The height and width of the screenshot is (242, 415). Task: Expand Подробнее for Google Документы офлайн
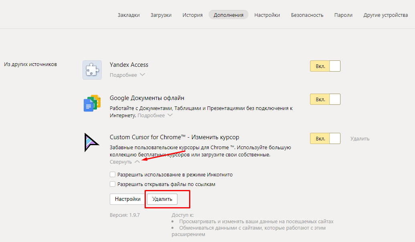pyautogui.click(x=155, y=116)
